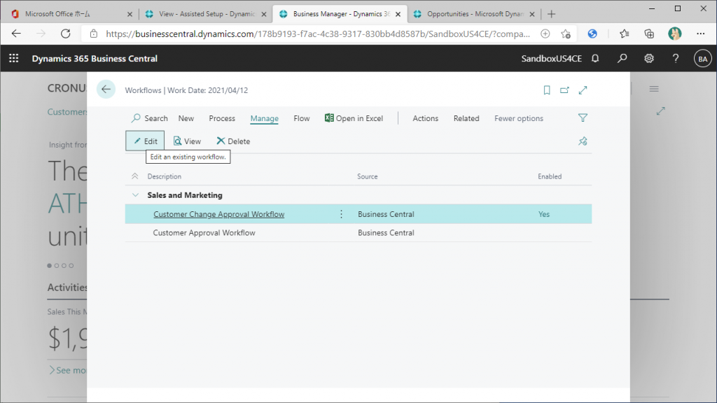Open the New menu
717x403 pixels.
pyautogui.click(x=186, y=118)
